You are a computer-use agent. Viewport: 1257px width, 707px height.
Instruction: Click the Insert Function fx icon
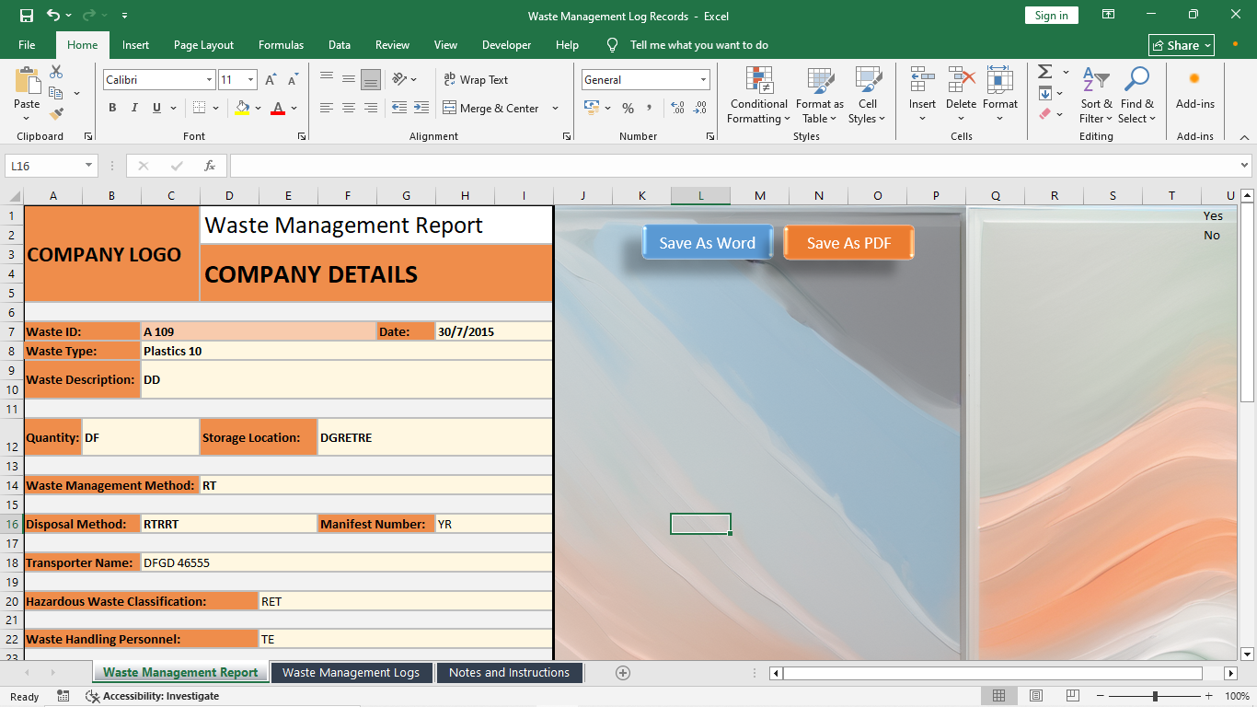(x=210, y=166)
